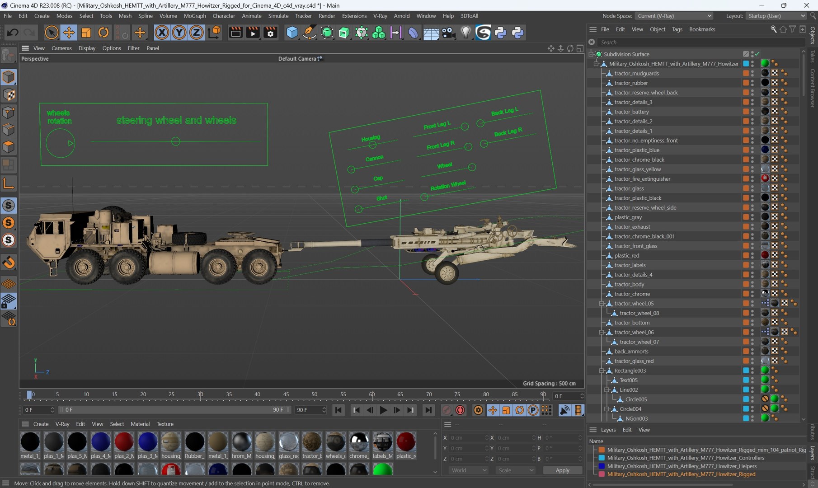Open the Character menu
This screenshot has height=488, width=818.
[x=224, y=16]
